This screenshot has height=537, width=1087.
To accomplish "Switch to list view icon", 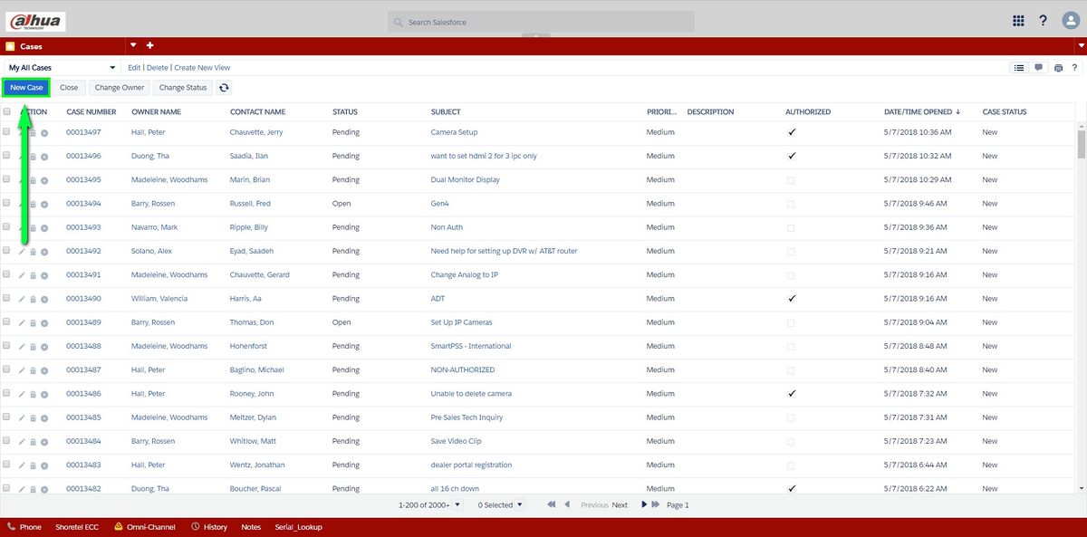I will click(x=1019, y=68).
